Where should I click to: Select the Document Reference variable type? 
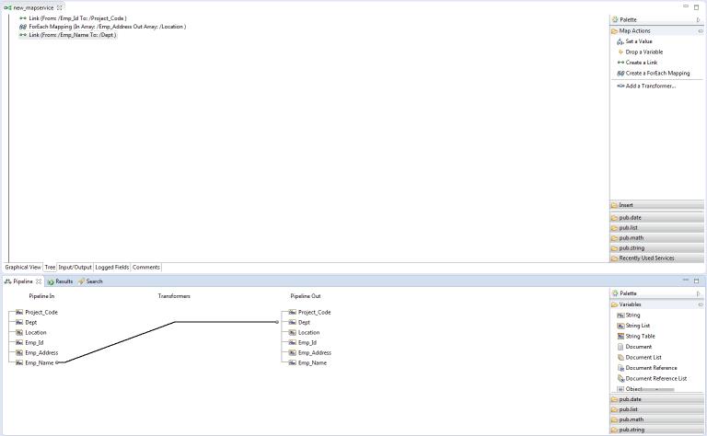651,368
